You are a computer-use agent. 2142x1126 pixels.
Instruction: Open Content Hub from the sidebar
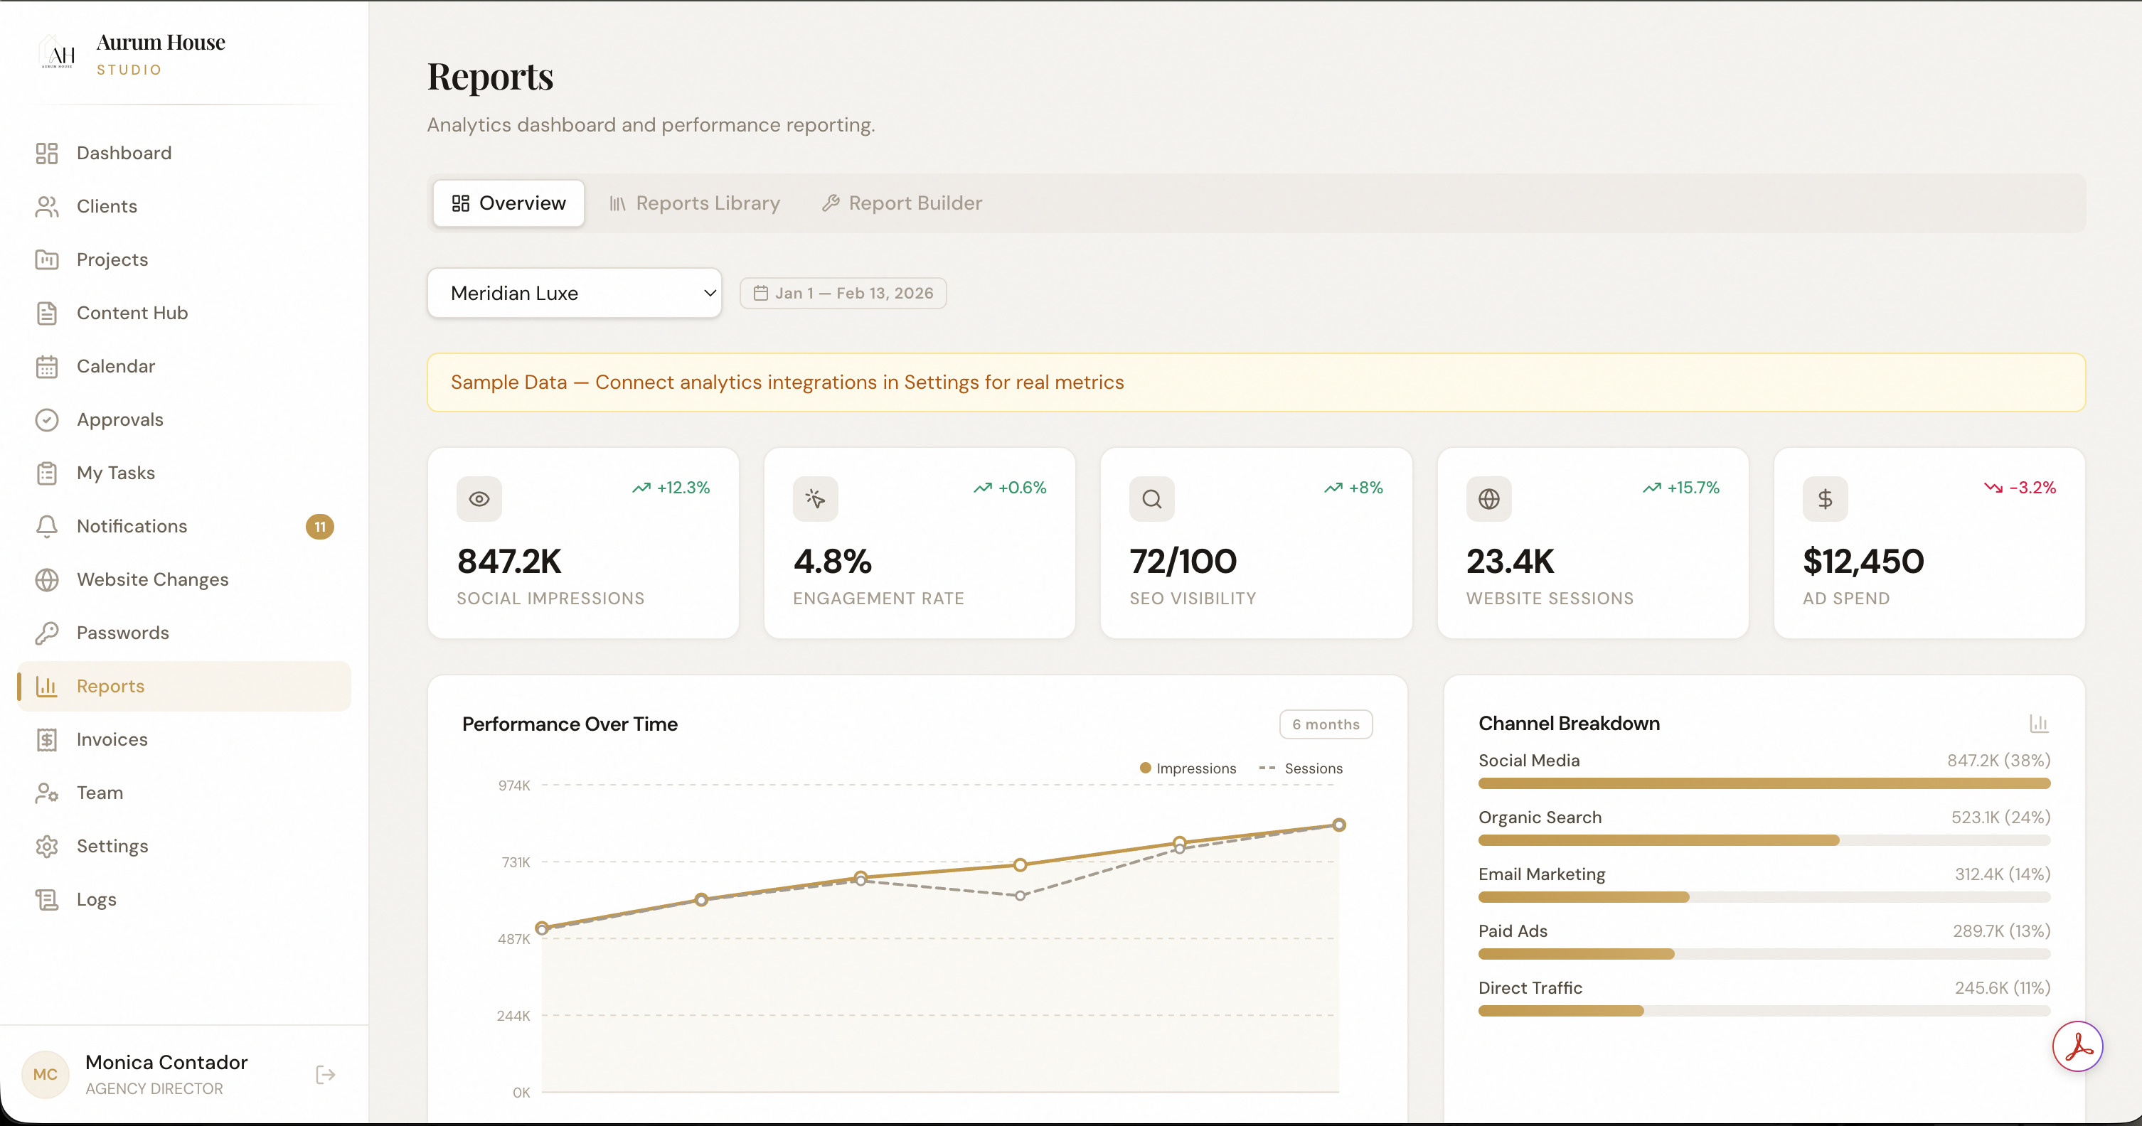pyautogui.click(x=132, y=313)
